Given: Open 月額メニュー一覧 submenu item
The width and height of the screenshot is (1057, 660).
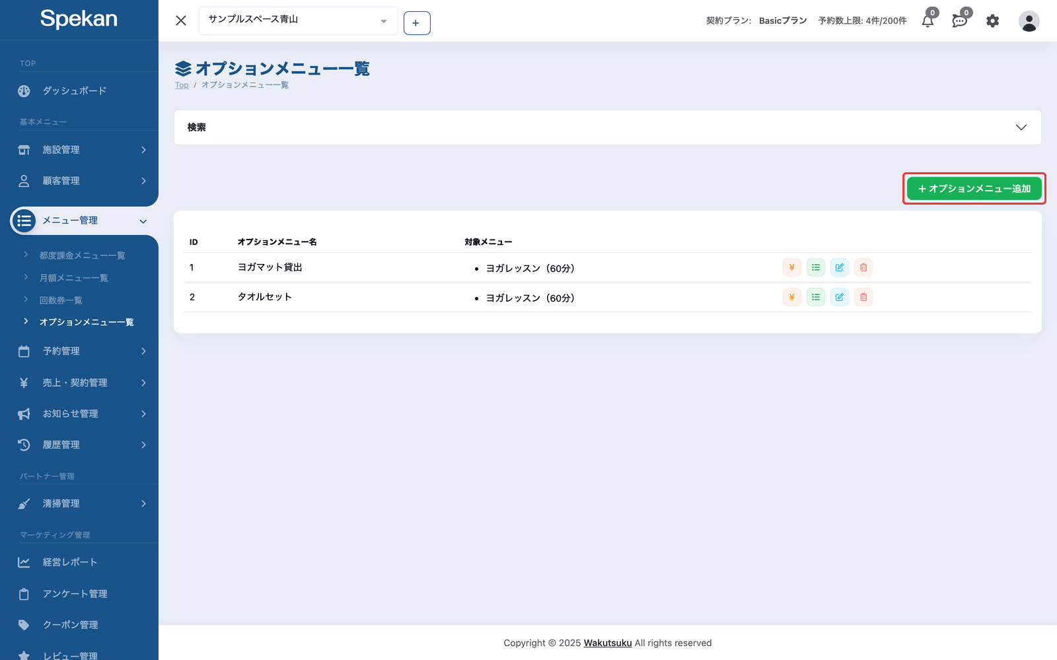Looking at the screenshot, I should pos(73,278).
